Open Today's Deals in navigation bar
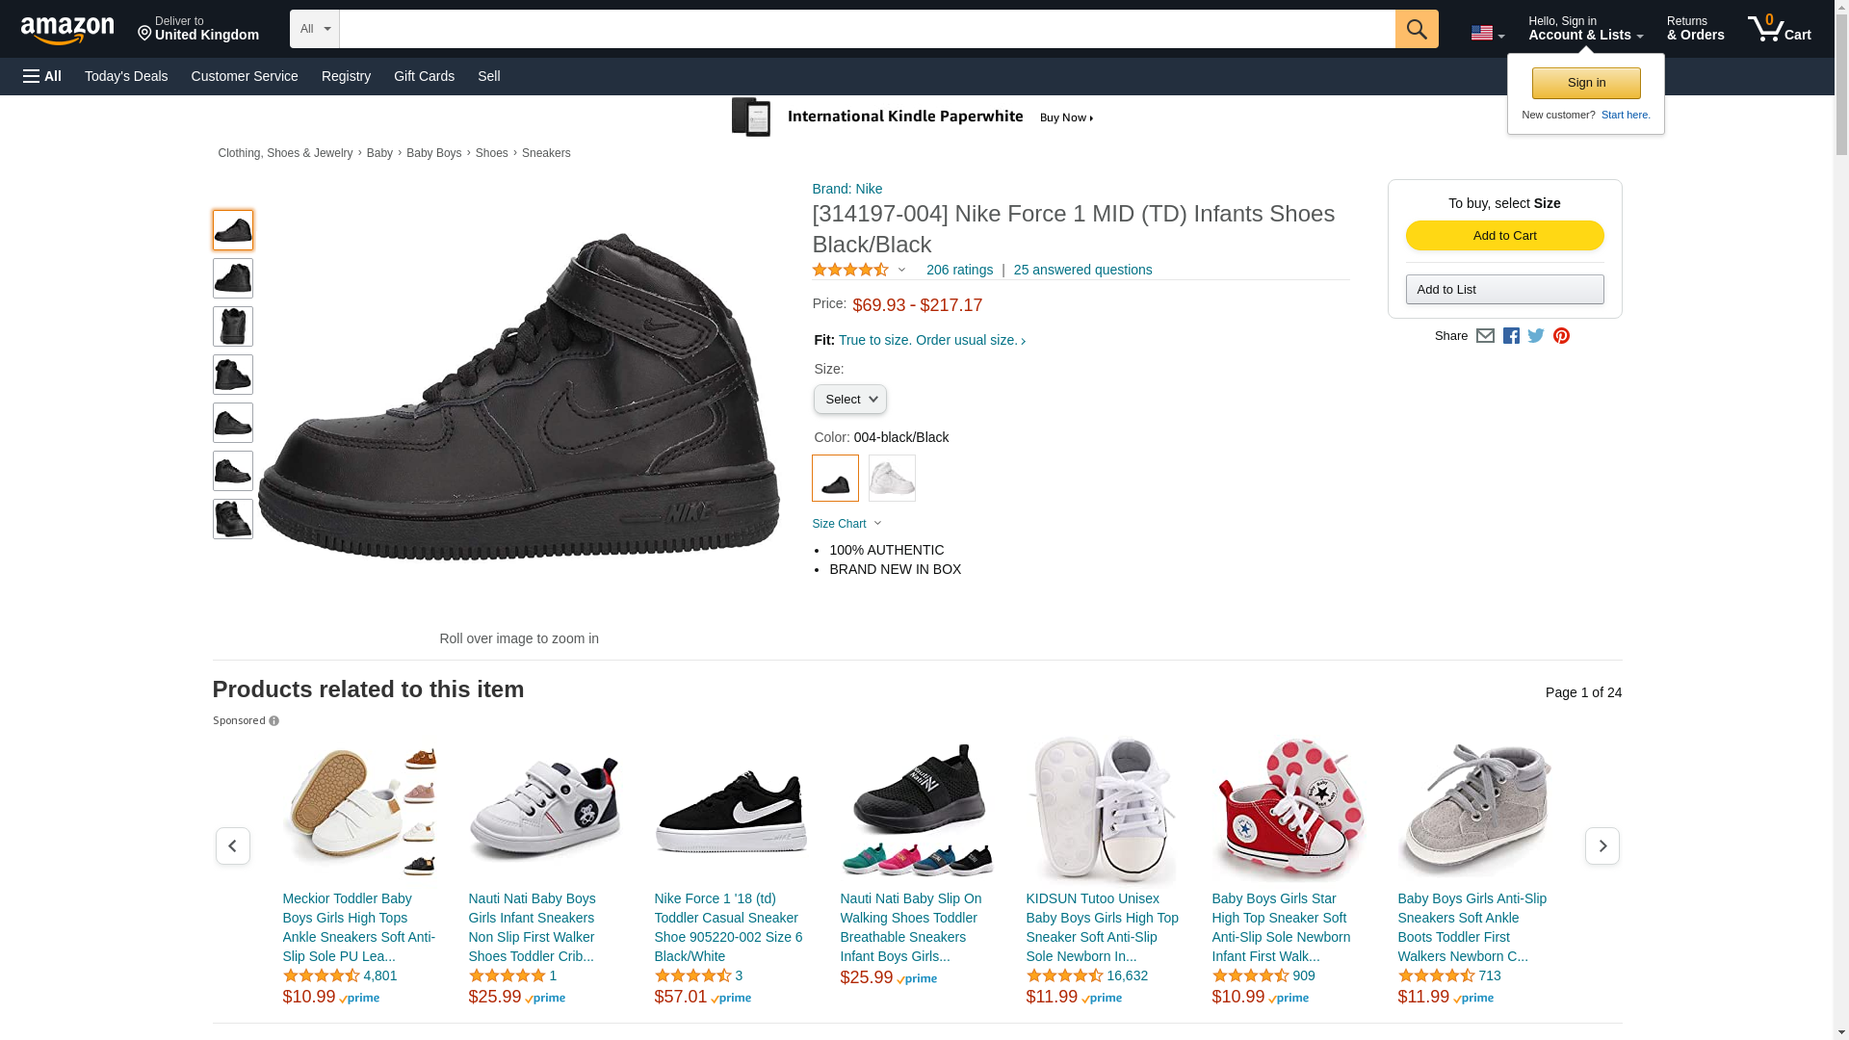The width and height of the screenshot is (1849, 1040). tap(126, 76)
